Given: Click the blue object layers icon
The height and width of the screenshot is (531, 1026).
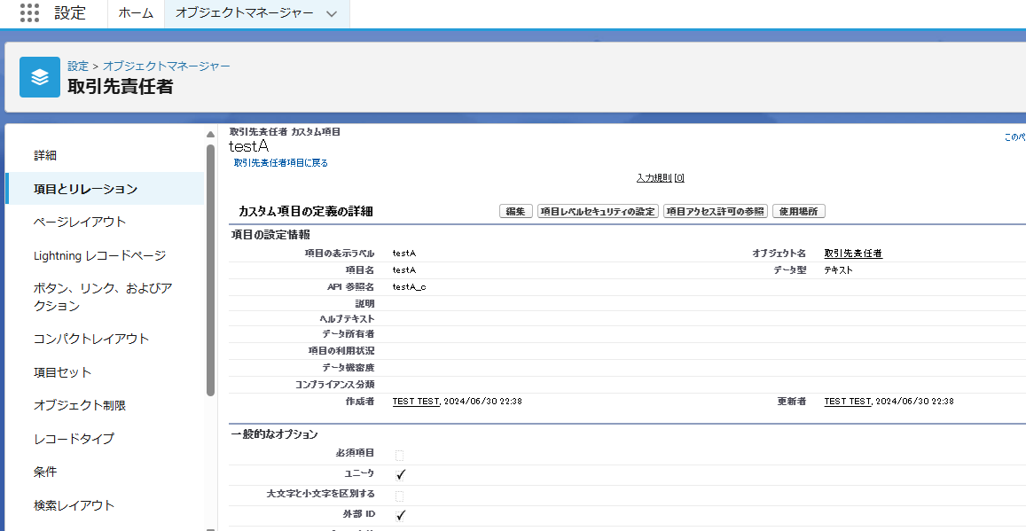Looking at the screenshot, I should (x=40, y=77).
